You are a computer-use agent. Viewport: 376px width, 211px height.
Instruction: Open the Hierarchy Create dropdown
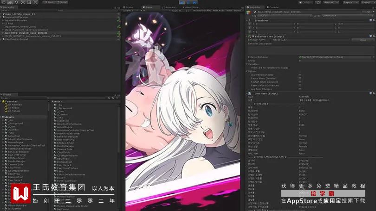point(5,11)
